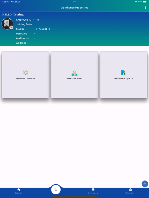Tap the camera icon on profile photo
This screenshot has width=149, height=198.
point(11,27)
